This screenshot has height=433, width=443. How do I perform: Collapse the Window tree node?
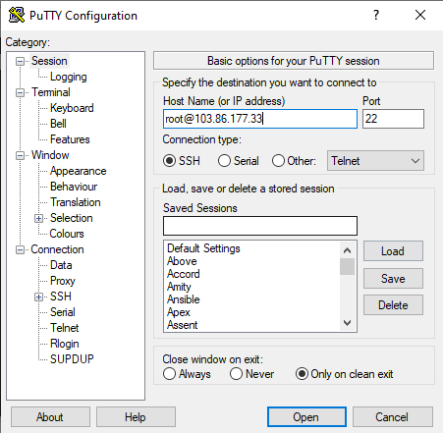tap(20, 155)
